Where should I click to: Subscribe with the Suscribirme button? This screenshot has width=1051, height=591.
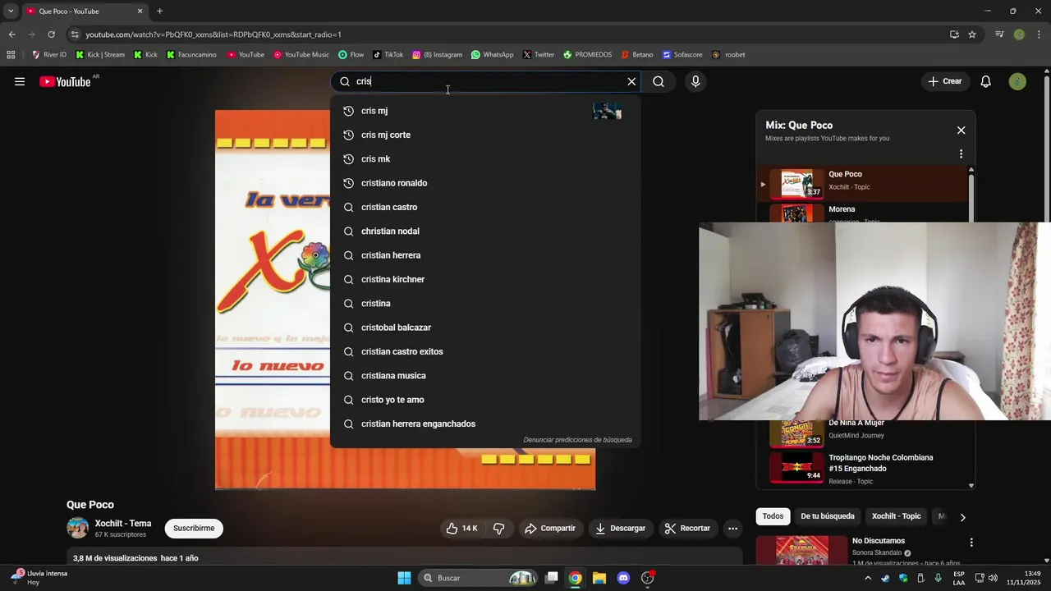(x=194, y=529)
